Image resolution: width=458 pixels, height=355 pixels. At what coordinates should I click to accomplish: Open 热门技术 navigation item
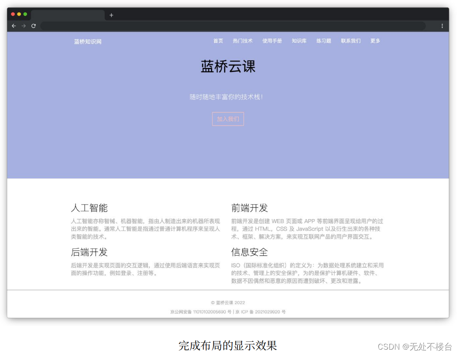[x=243, y=41]
